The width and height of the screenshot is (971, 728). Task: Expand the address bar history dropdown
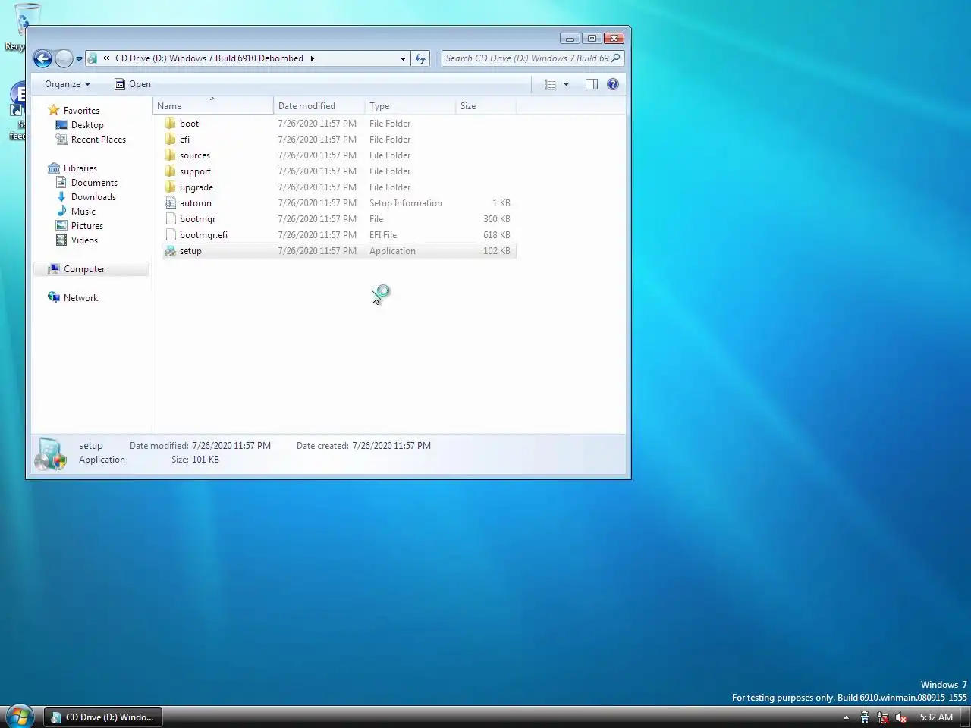tap(403, 59)
